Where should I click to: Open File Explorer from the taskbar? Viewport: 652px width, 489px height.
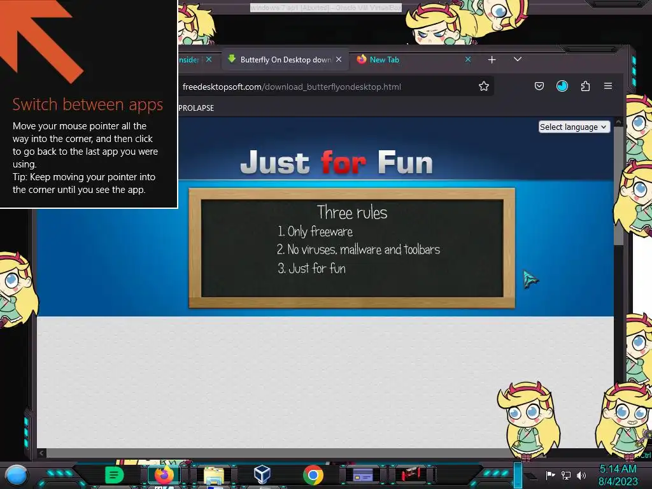[214, 476]
